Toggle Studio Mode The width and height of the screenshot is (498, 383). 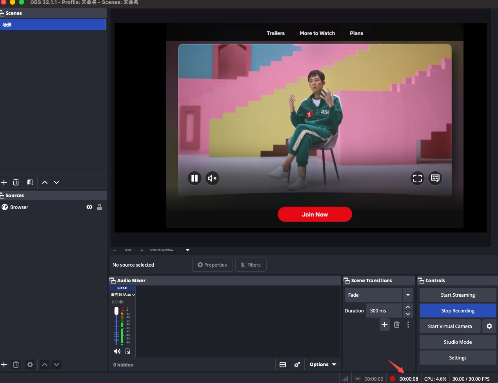(458, 342)
